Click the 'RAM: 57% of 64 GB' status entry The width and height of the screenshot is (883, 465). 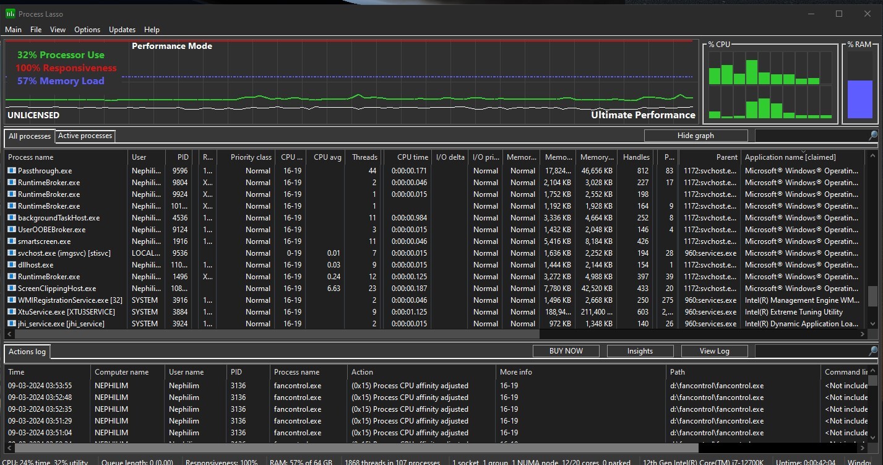click(301, 462)
